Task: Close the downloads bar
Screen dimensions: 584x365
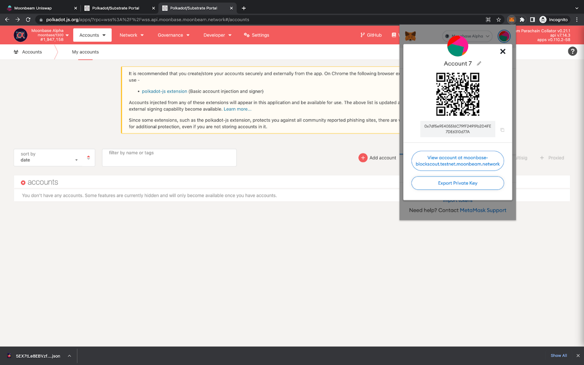Action: (x=578, y=356)
